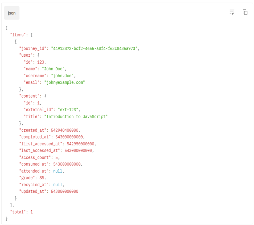Viewport: 254px width, 225px height.
Task: Click the created_at value 542948400000
Action: 66,130
